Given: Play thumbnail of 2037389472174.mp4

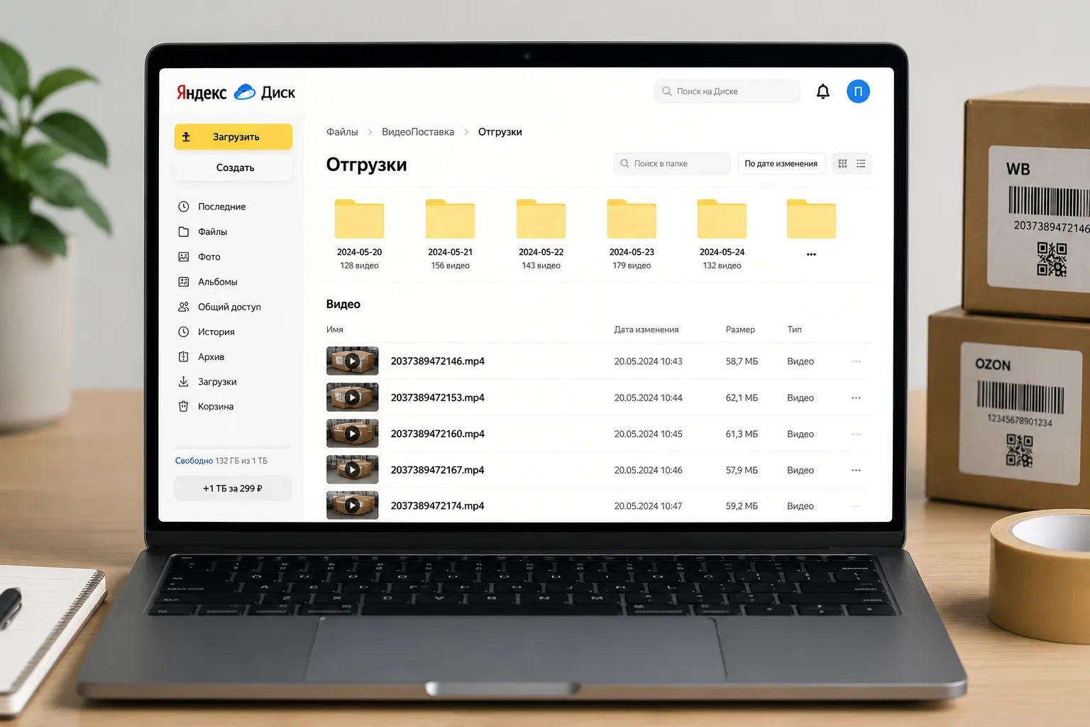Looking at the screenshot, I should pyautogui.click(x=352, y=505).
